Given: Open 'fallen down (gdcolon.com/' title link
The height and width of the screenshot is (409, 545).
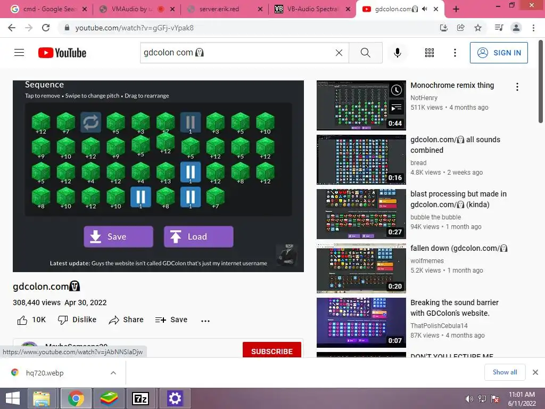Looking at the screenshot, I should [x=459, y=248].
